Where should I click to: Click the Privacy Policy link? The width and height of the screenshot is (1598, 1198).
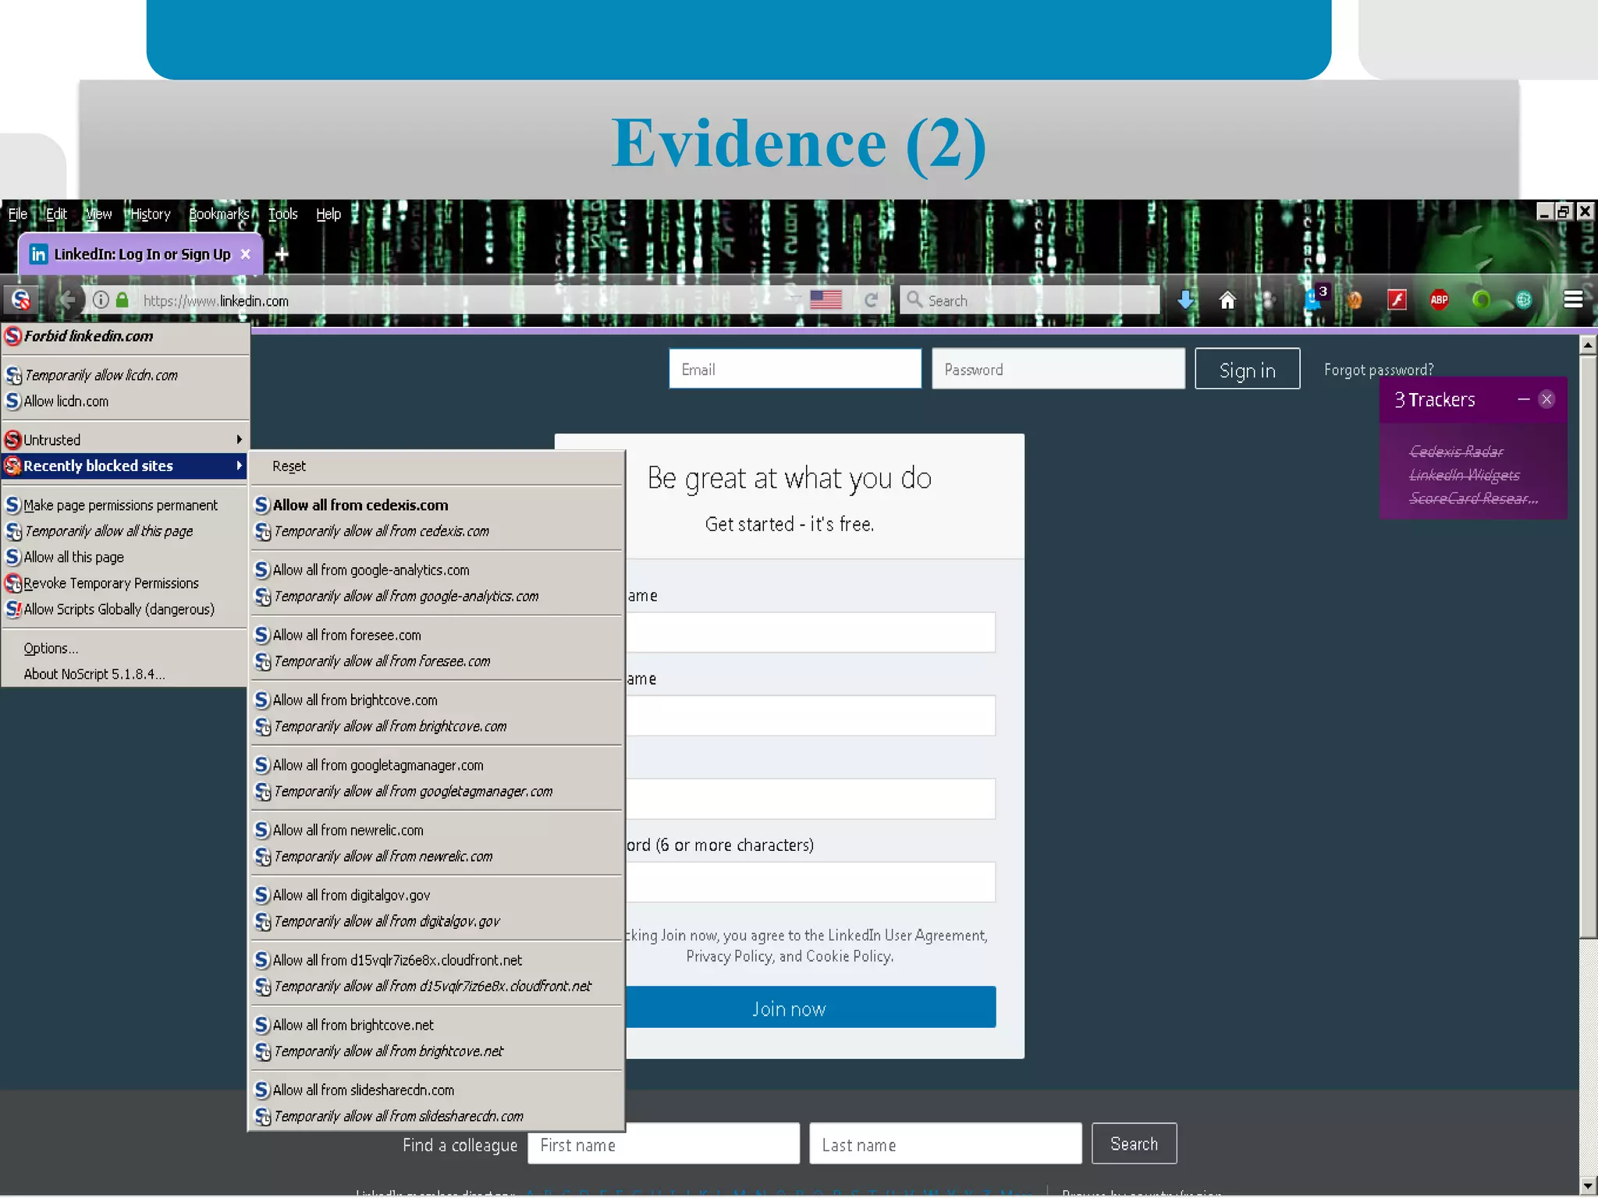[x=728, y=956]
